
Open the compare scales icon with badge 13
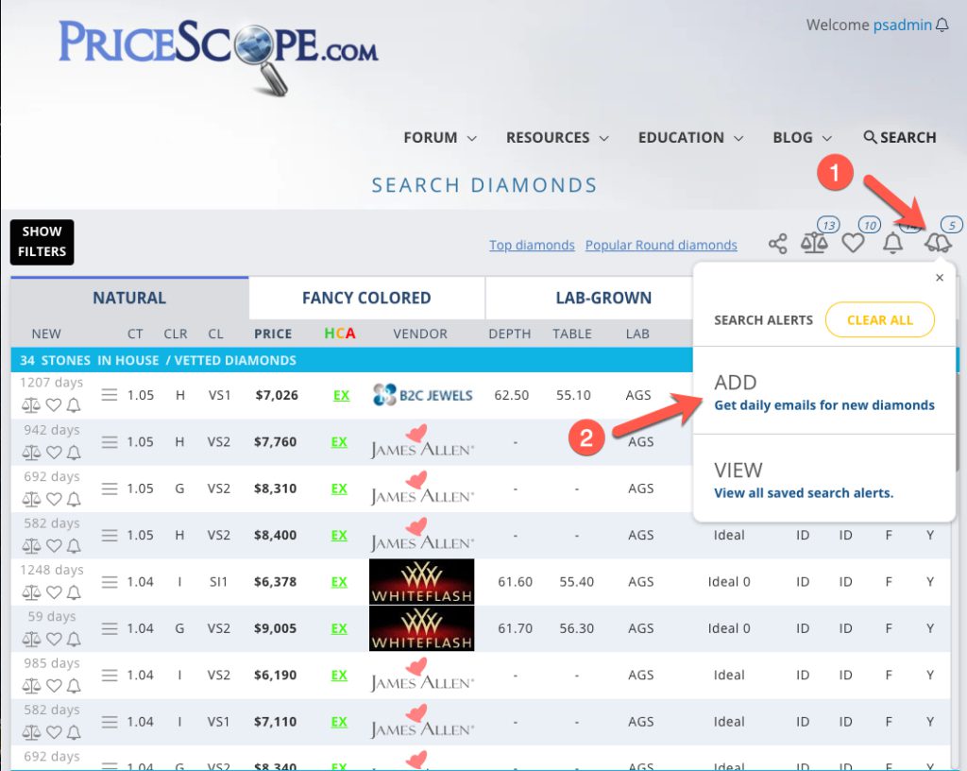click(814, 243)
